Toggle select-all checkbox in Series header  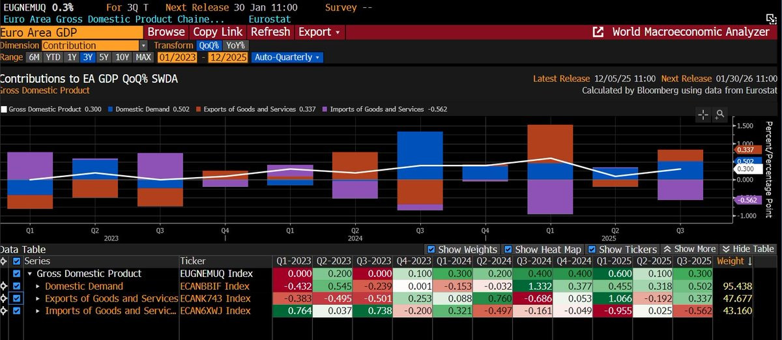point(16,261)
